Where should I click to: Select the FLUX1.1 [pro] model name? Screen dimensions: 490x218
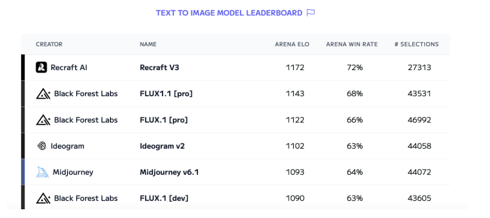point(166,94)
